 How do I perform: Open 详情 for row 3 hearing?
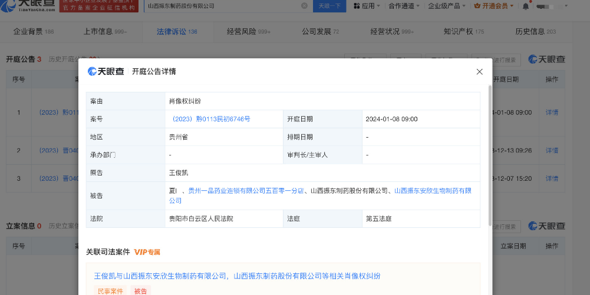pyautogui.click(x=552, y=178)
